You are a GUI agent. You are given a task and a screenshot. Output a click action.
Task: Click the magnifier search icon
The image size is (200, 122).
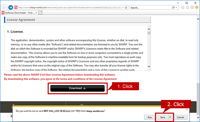(x=173, y=8)
